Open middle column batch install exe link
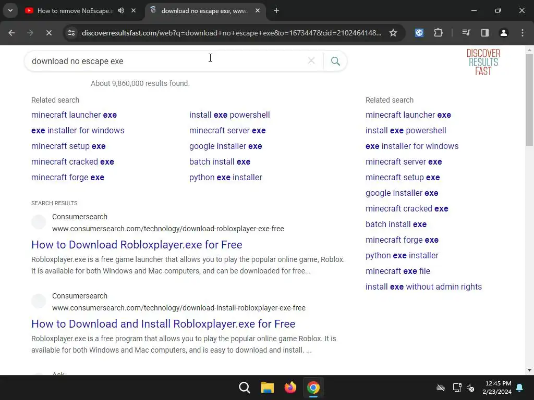534x400 pixels. pos(220,162)
